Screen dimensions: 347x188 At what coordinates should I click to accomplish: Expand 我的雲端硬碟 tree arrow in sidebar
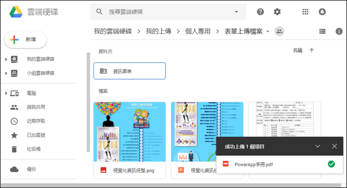(6, 59)
